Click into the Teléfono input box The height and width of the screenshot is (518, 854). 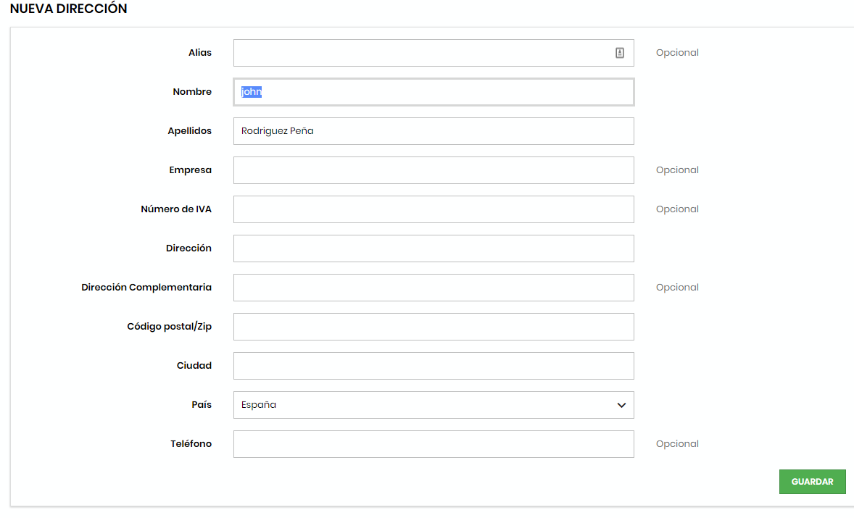(434, 444)
